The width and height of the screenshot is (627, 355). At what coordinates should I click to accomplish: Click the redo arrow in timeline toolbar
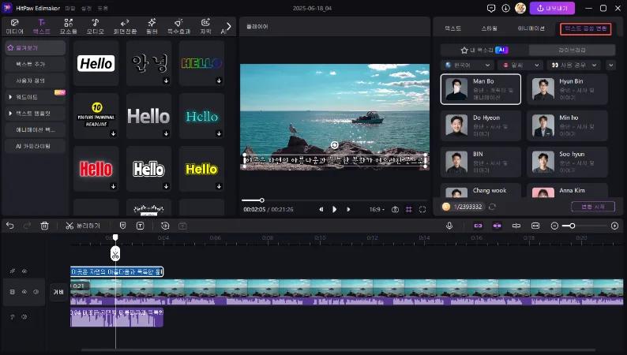coord(27,226)
